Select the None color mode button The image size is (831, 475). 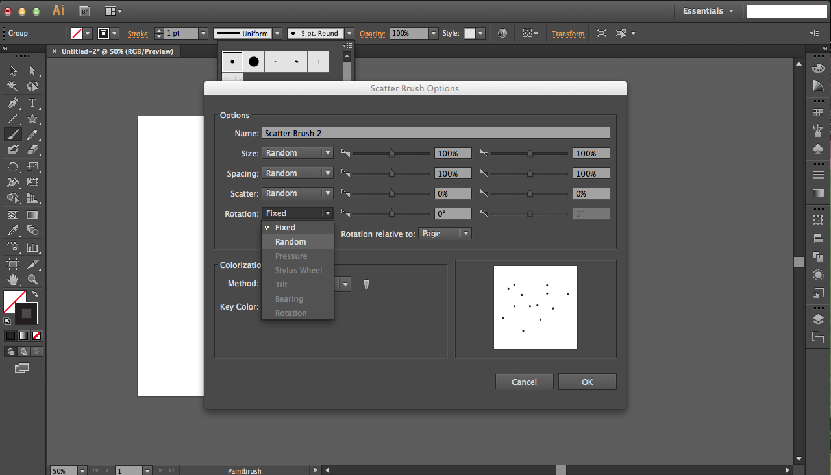37,335
